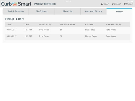Open the Approved Pickups tab
135x101 pixels.
(94, 11)
